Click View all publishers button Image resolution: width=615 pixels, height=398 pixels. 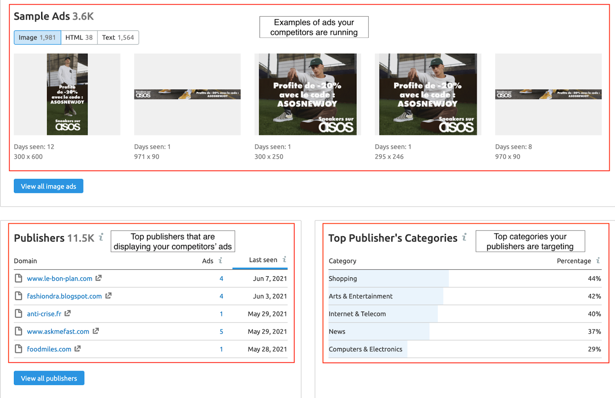49,378
